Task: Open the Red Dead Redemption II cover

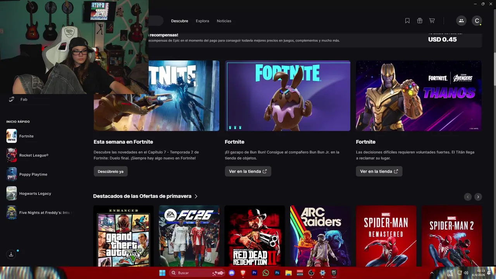Action: click(255, 236)
